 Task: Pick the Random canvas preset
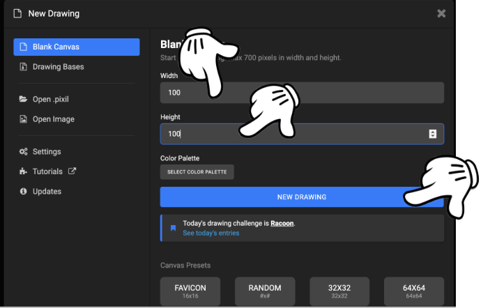(x=265, y=291)
